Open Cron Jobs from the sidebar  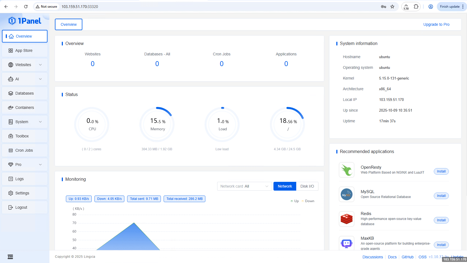[24, 150]
